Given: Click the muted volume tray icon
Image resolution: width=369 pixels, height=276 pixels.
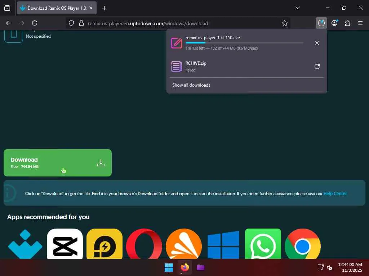Looking at the screenshot, I should pyautogui.click(x=330, y=267).
